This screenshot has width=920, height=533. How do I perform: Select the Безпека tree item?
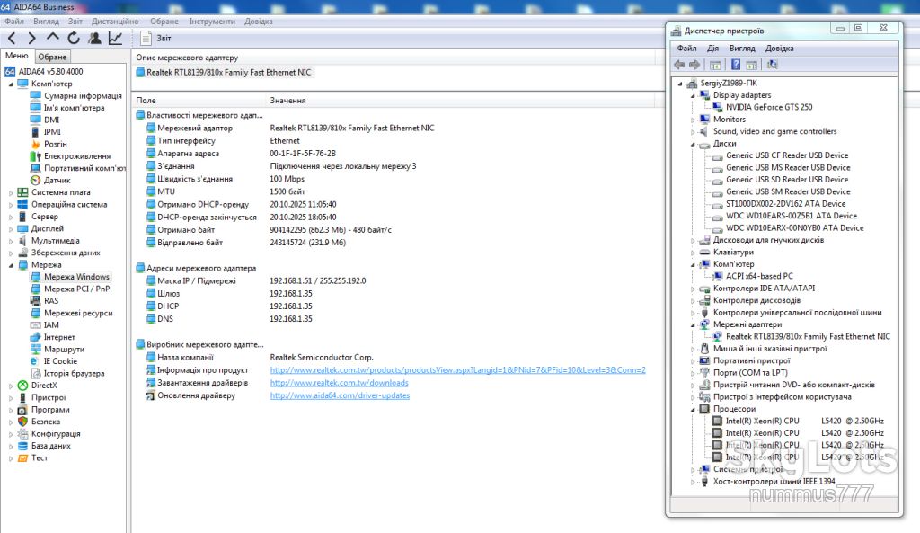(x=46, y=422)
